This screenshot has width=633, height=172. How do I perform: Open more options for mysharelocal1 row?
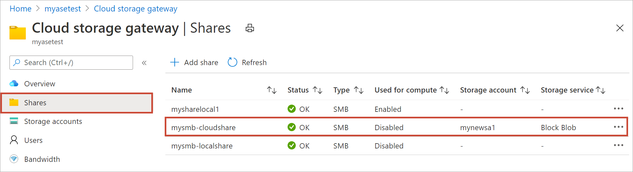pyautogui.click(x=618, y=109)
